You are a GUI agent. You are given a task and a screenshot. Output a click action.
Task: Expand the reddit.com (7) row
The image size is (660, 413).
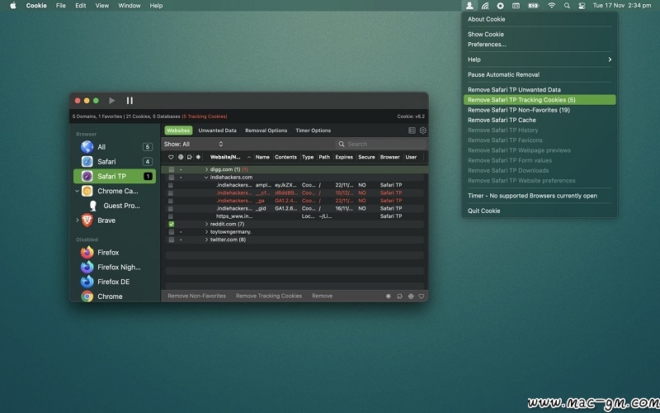(206, 224)
